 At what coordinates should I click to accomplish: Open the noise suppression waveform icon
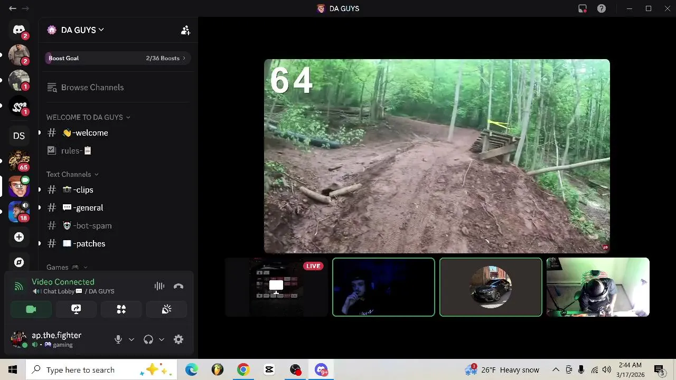click(159, 286)
